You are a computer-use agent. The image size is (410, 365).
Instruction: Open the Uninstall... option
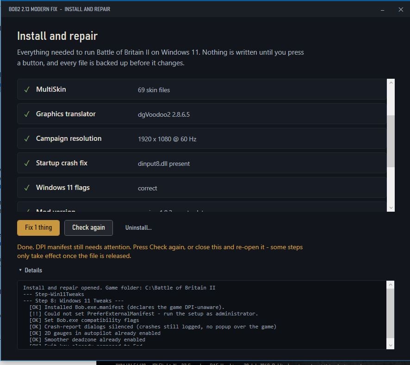[138, 227]
